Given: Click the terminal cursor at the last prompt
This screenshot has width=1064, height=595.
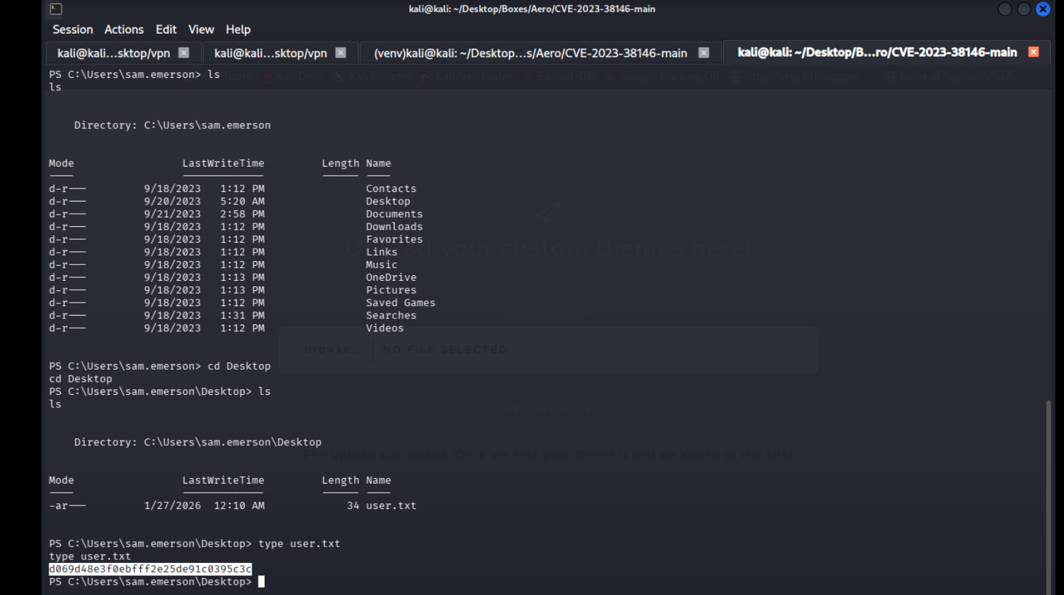Looking at the screenshot, I should [x=261, y=582].
